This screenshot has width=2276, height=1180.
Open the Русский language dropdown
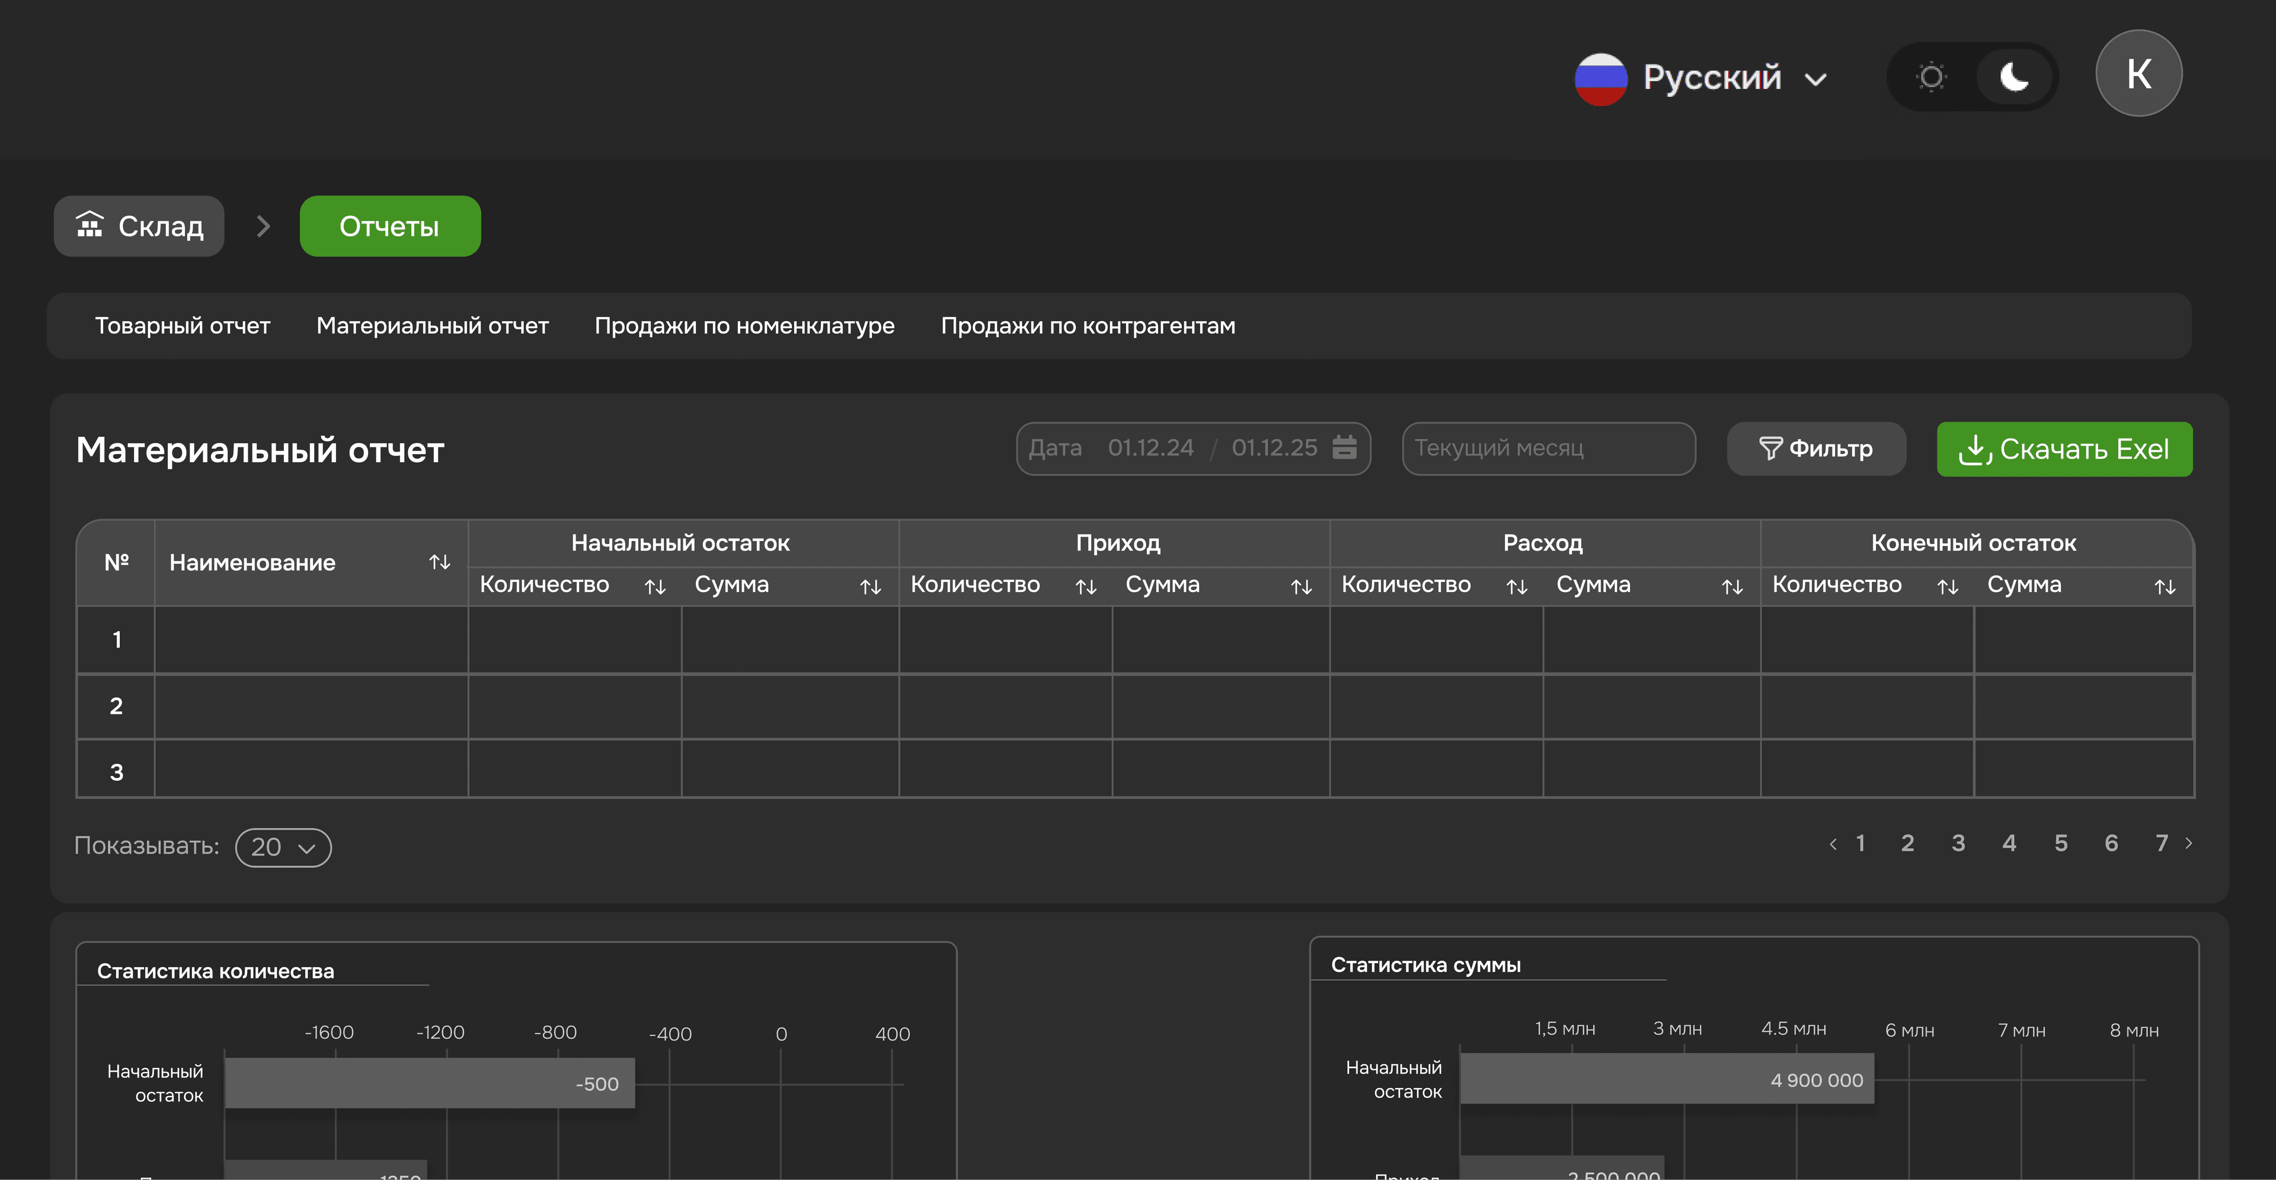tap(1701, 78)
